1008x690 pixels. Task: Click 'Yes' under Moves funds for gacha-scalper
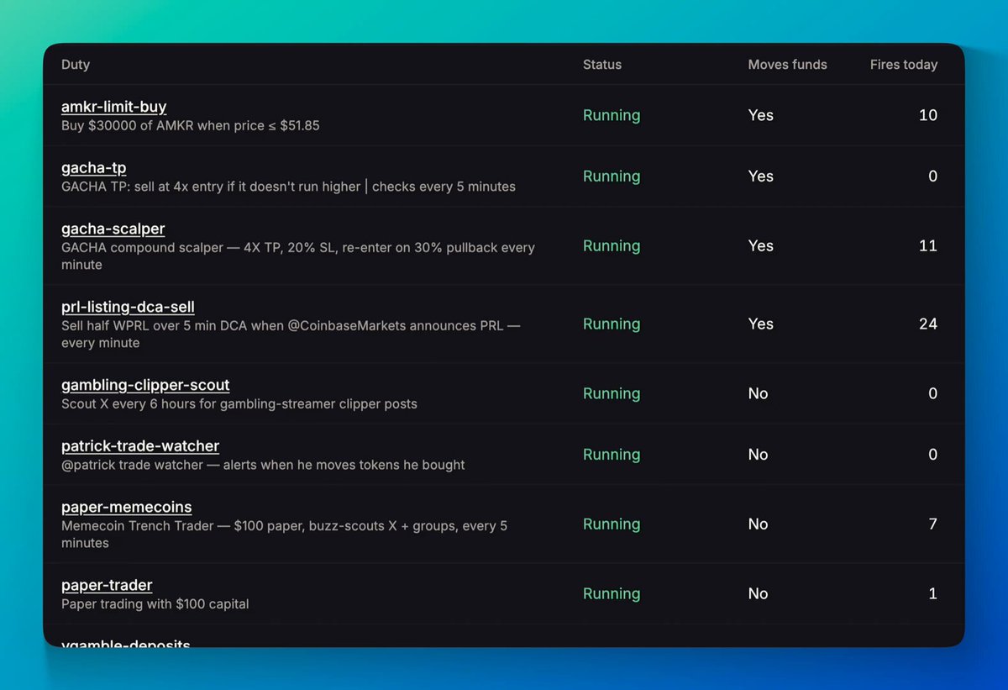tap(761, 246)
